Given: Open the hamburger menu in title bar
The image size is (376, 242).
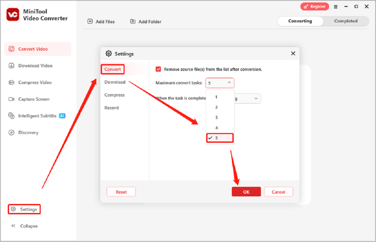Looking at the screenshot, I should 336,7.
